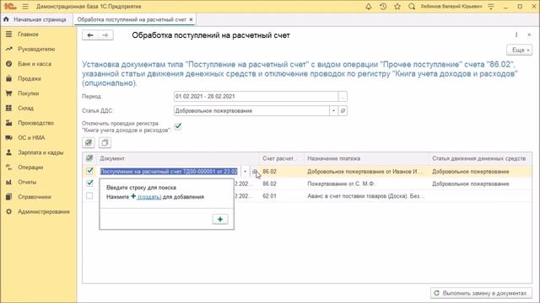Open the Статья ДДС item via the open icon
540x303 pixels.
343,110
